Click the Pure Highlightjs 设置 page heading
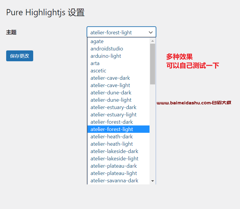 point(45,12)
